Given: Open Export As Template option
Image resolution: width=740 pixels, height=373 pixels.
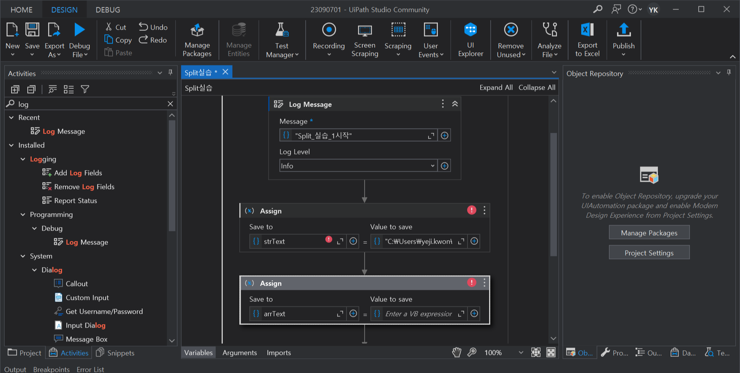Looking at the screenshot, I should 54,40.
